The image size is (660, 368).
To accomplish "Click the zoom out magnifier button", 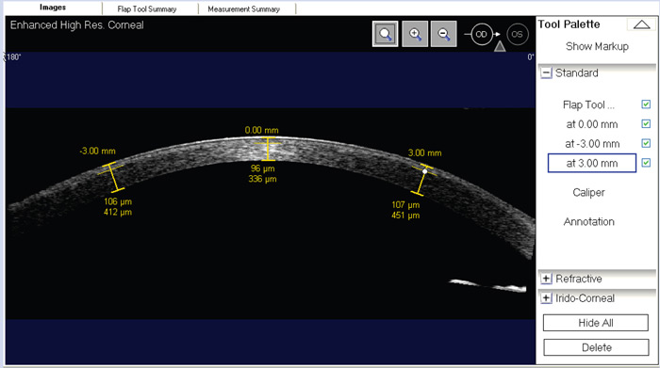I will [444, 34].
